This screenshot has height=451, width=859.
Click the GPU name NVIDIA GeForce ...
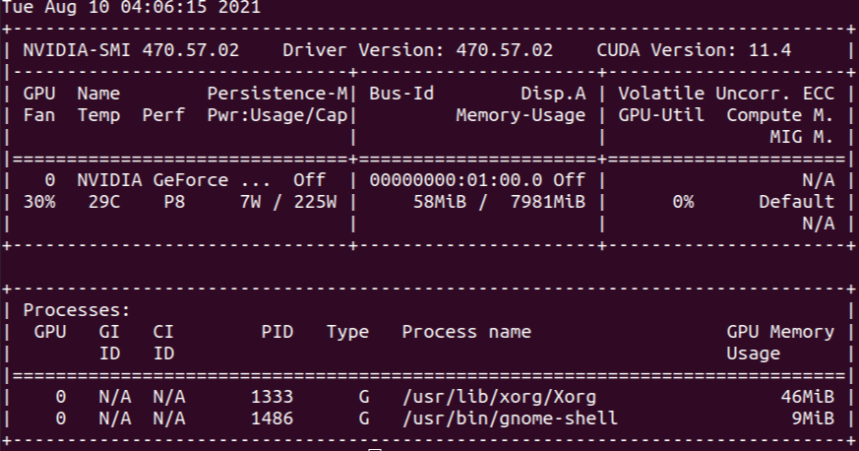153,180
